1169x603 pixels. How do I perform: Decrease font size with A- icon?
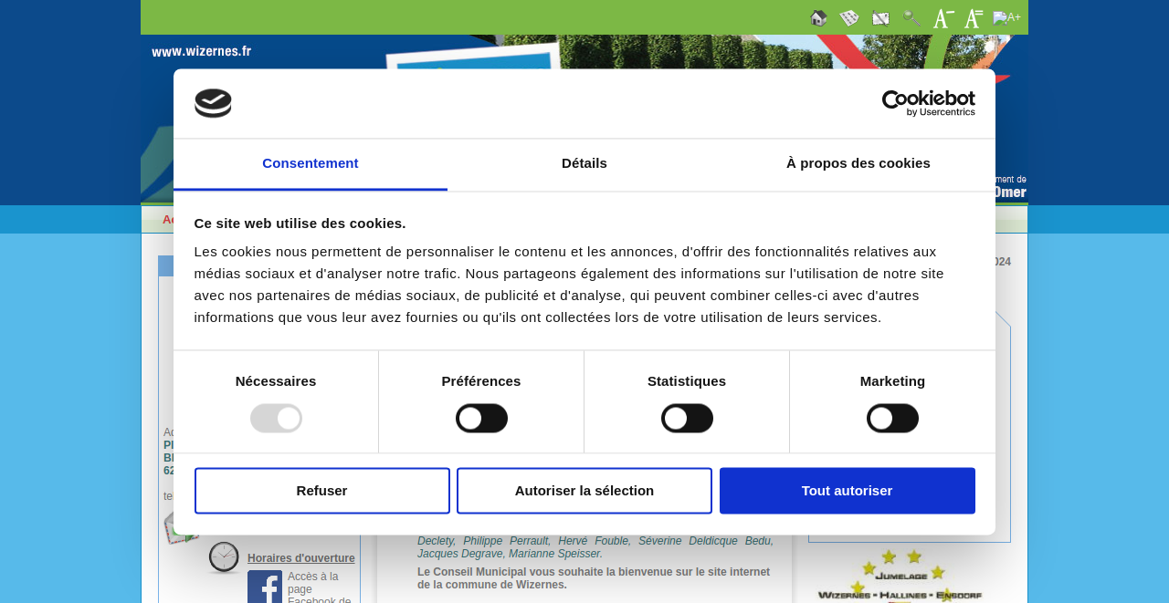[943, 18]
